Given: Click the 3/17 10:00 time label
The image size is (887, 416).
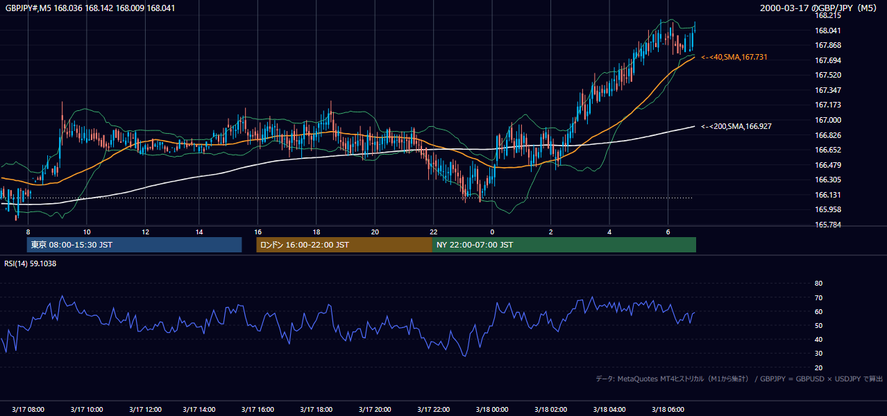Looking at the screenshot, I should [87, 409].
